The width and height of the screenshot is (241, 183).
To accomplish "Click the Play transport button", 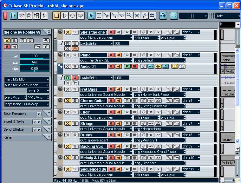I will pos(65,16).
